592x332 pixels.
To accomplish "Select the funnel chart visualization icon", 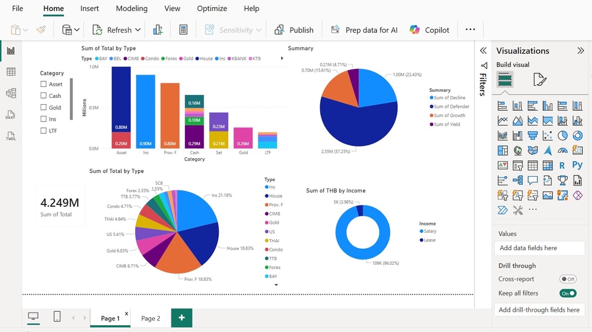I will click(x=532, y=136).
